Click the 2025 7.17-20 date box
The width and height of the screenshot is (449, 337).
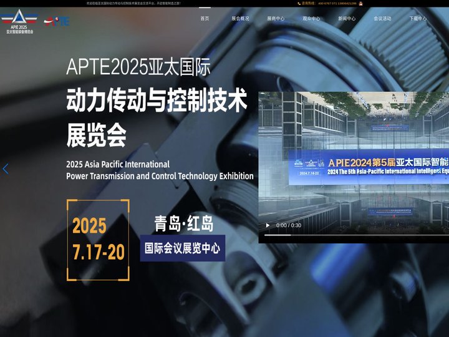[98, 240]
